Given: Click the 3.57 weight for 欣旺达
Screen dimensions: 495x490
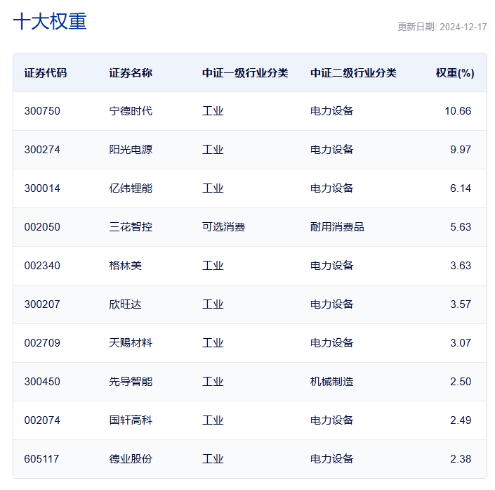Looking at the screenshot, I should pyautogui.click(x=461, y=304).
